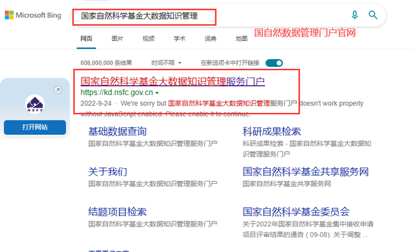Image resolution: width=414 pixels, height=252 pixels.
Task: Open the 关于我们 sublink
Action: click(108, 171)
